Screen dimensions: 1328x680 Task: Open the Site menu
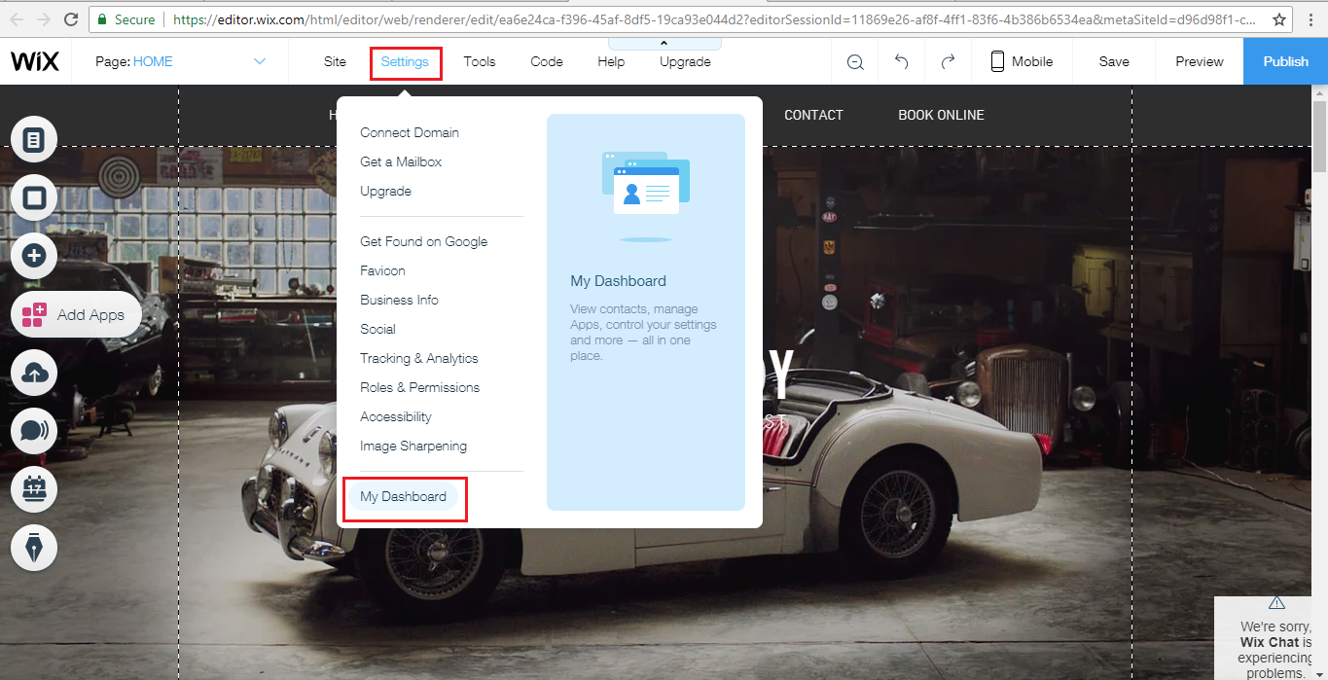click(x=335, y=61)
